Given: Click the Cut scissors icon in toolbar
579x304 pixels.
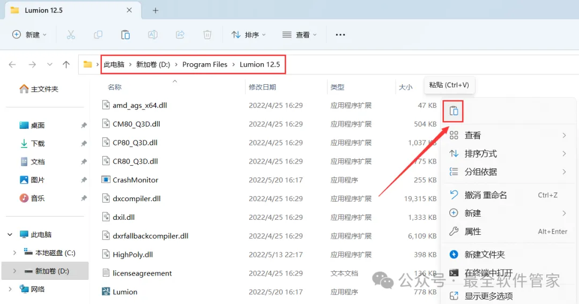Looking at the screenshot, I should 71,35.
